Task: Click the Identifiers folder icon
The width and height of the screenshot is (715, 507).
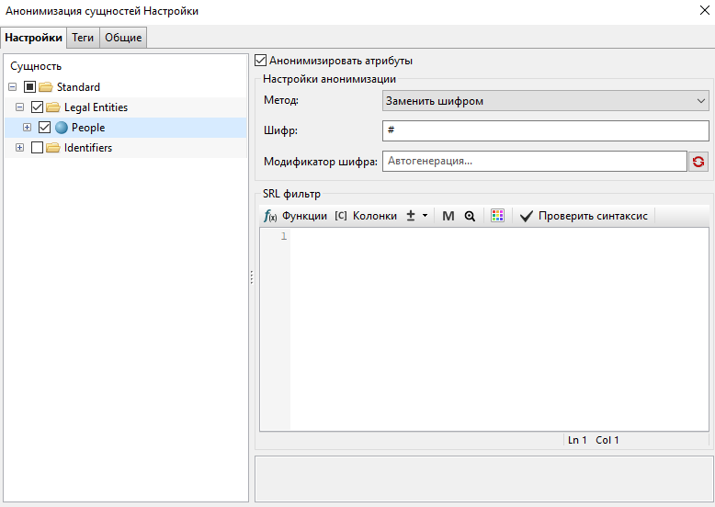Action: coord(53,148)
